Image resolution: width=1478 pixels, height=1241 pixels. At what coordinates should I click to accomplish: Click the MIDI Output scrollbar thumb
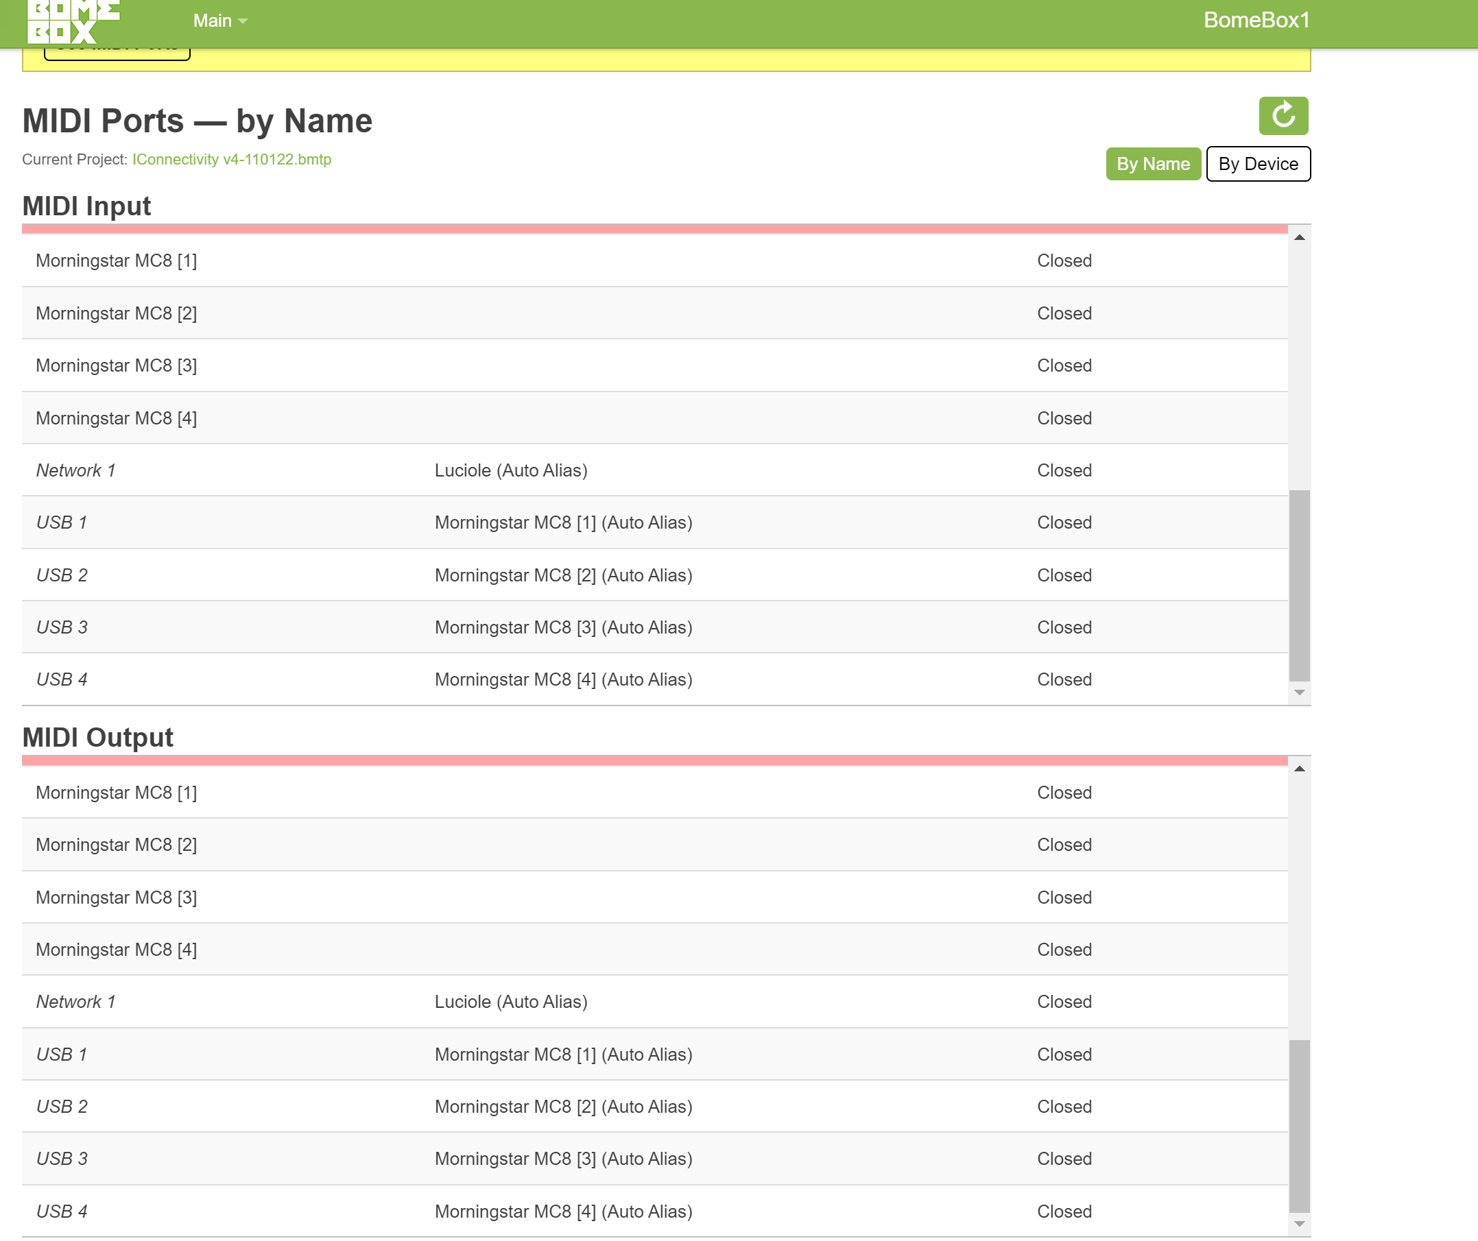[x=1298, y=1124]
